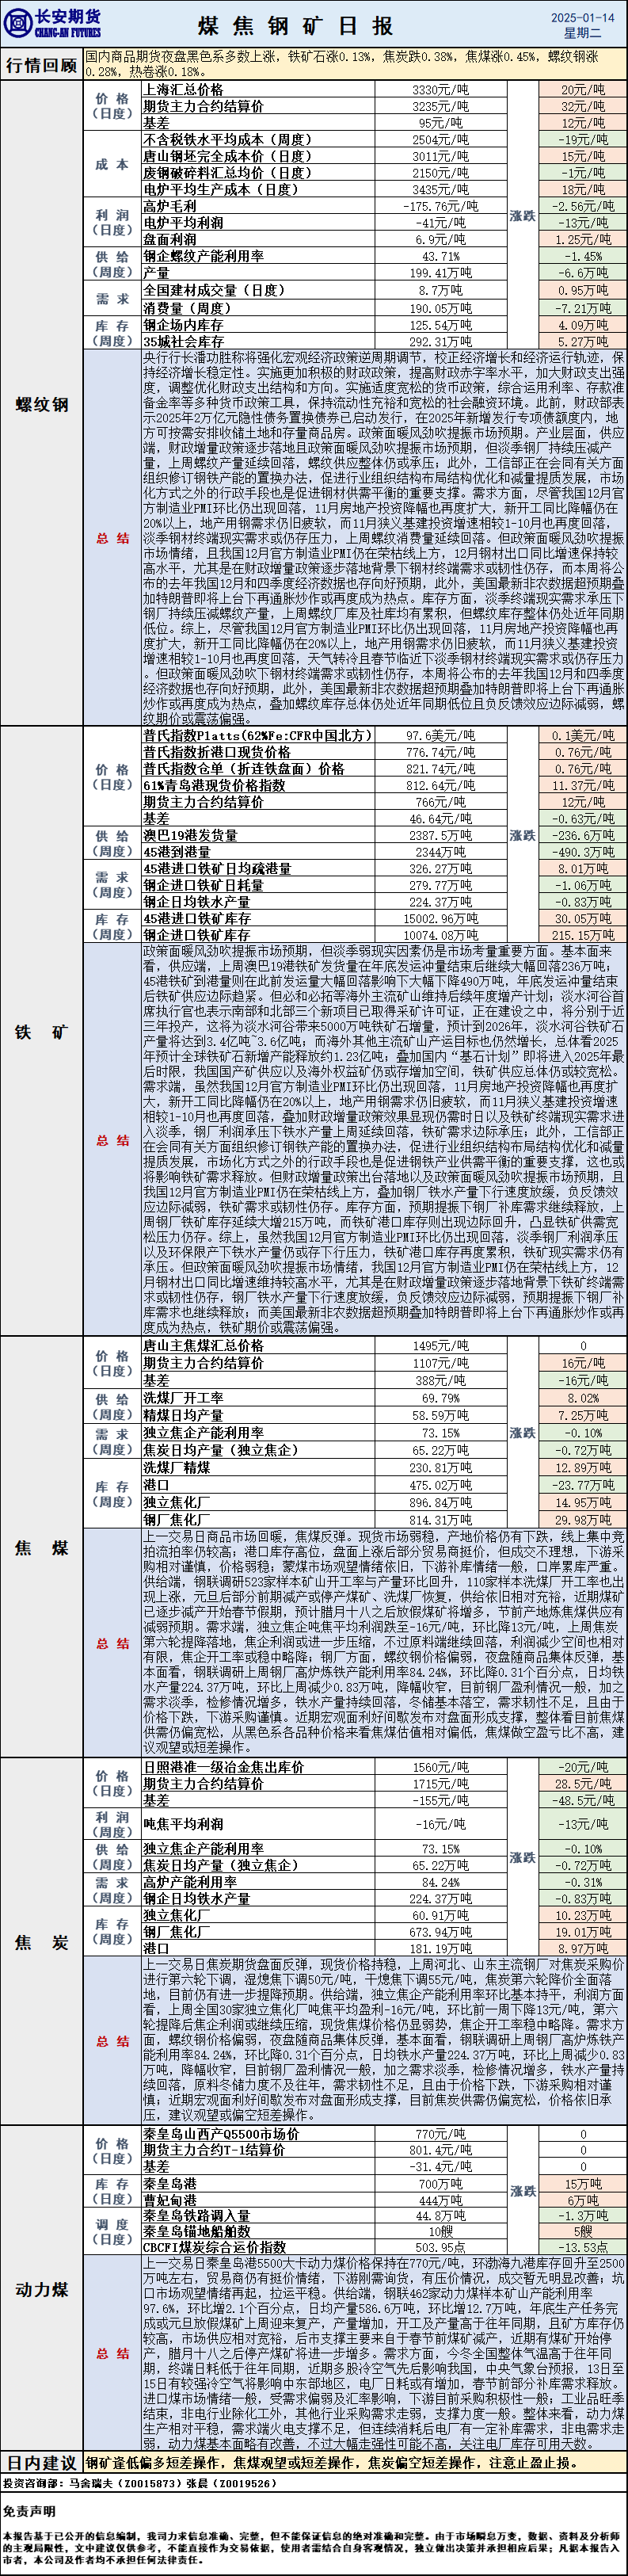628x2576 pixels.
Task: Click 45港进口铁矿库存 row label
Action: (197, 918)
